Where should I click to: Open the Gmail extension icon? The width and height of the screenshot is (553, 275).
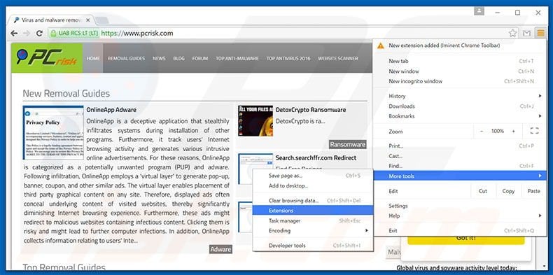(526, 34)
